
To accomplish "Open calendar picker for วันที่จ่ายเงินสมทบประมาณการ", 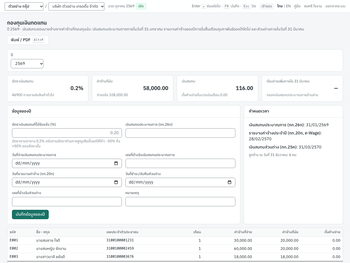I will 116,163.
